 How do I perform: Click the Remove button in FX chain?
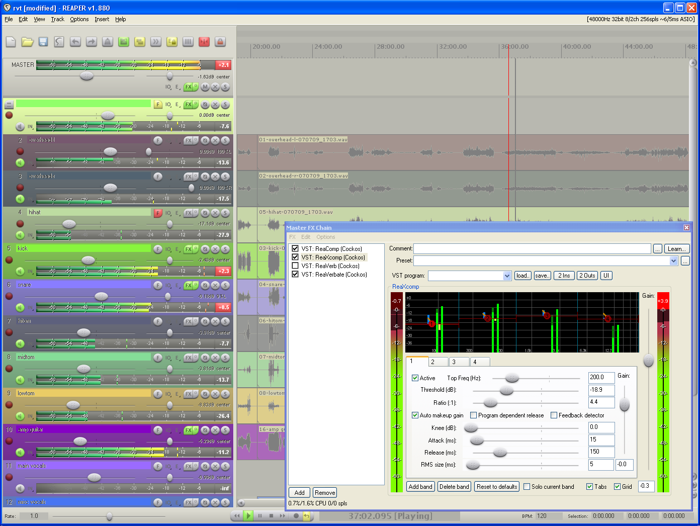coord(325,493)
